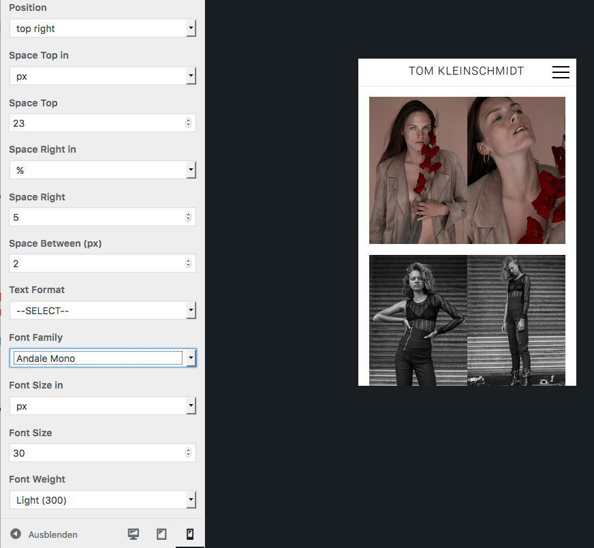Open the Space Top in unit dropdown
Image resolution: width=594 pixels, height=548 pixels.
point(103,76)
